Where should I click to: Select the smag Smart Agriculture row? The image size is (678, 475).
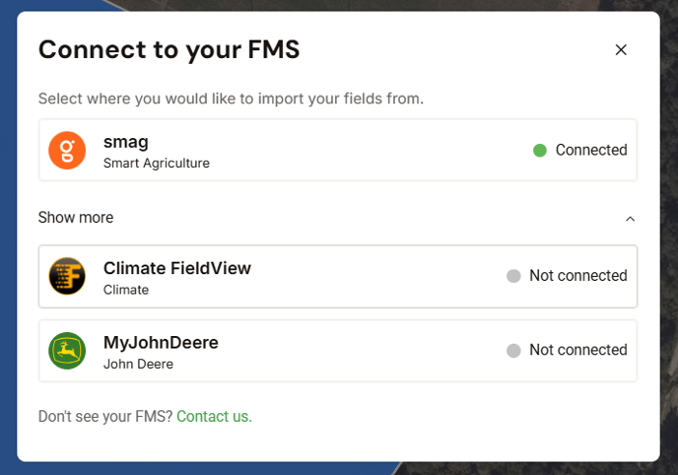pos(338,150)
